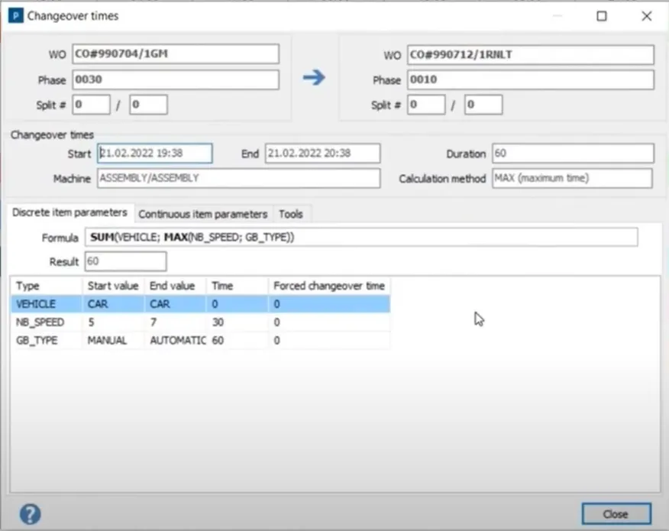This screenshot has height=531, width=669.
Task: Click the left WO field CO#990704/1GM
Action: 175,54
